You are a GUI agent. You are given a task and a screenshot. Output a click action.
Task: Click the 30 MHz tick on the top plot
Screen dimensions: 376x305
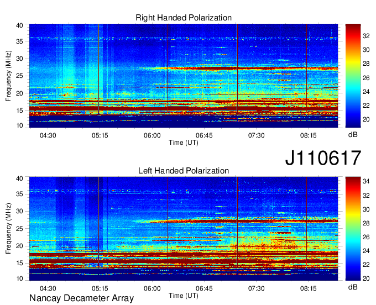pos(19,59)
